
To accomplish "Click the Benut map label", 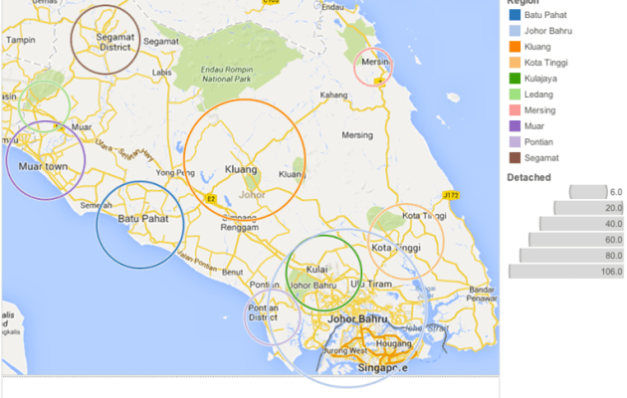I will click(x=232, y=272).
